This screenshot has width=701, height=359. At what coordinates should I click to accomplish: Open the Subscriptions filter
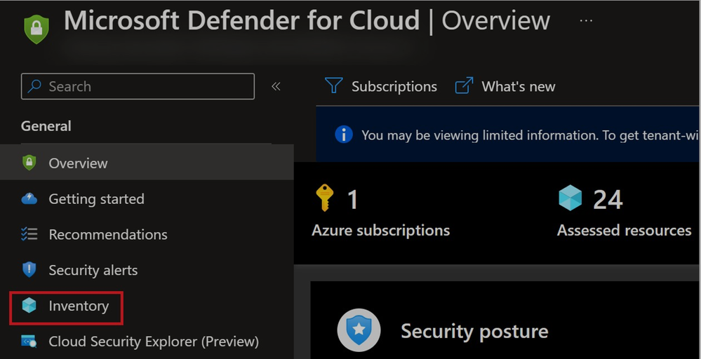point(381,86)
